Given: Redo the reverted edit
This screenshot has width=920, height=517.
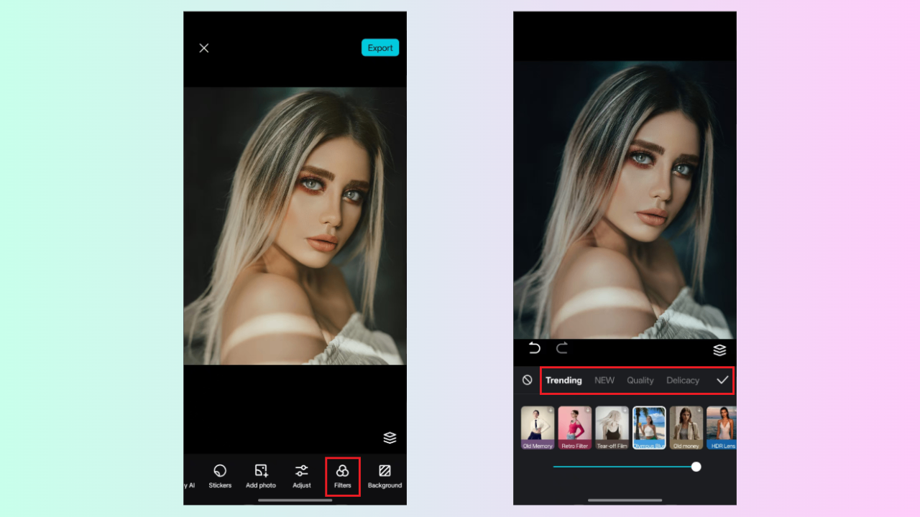Looking at the screenshot, I should point(561,348).
